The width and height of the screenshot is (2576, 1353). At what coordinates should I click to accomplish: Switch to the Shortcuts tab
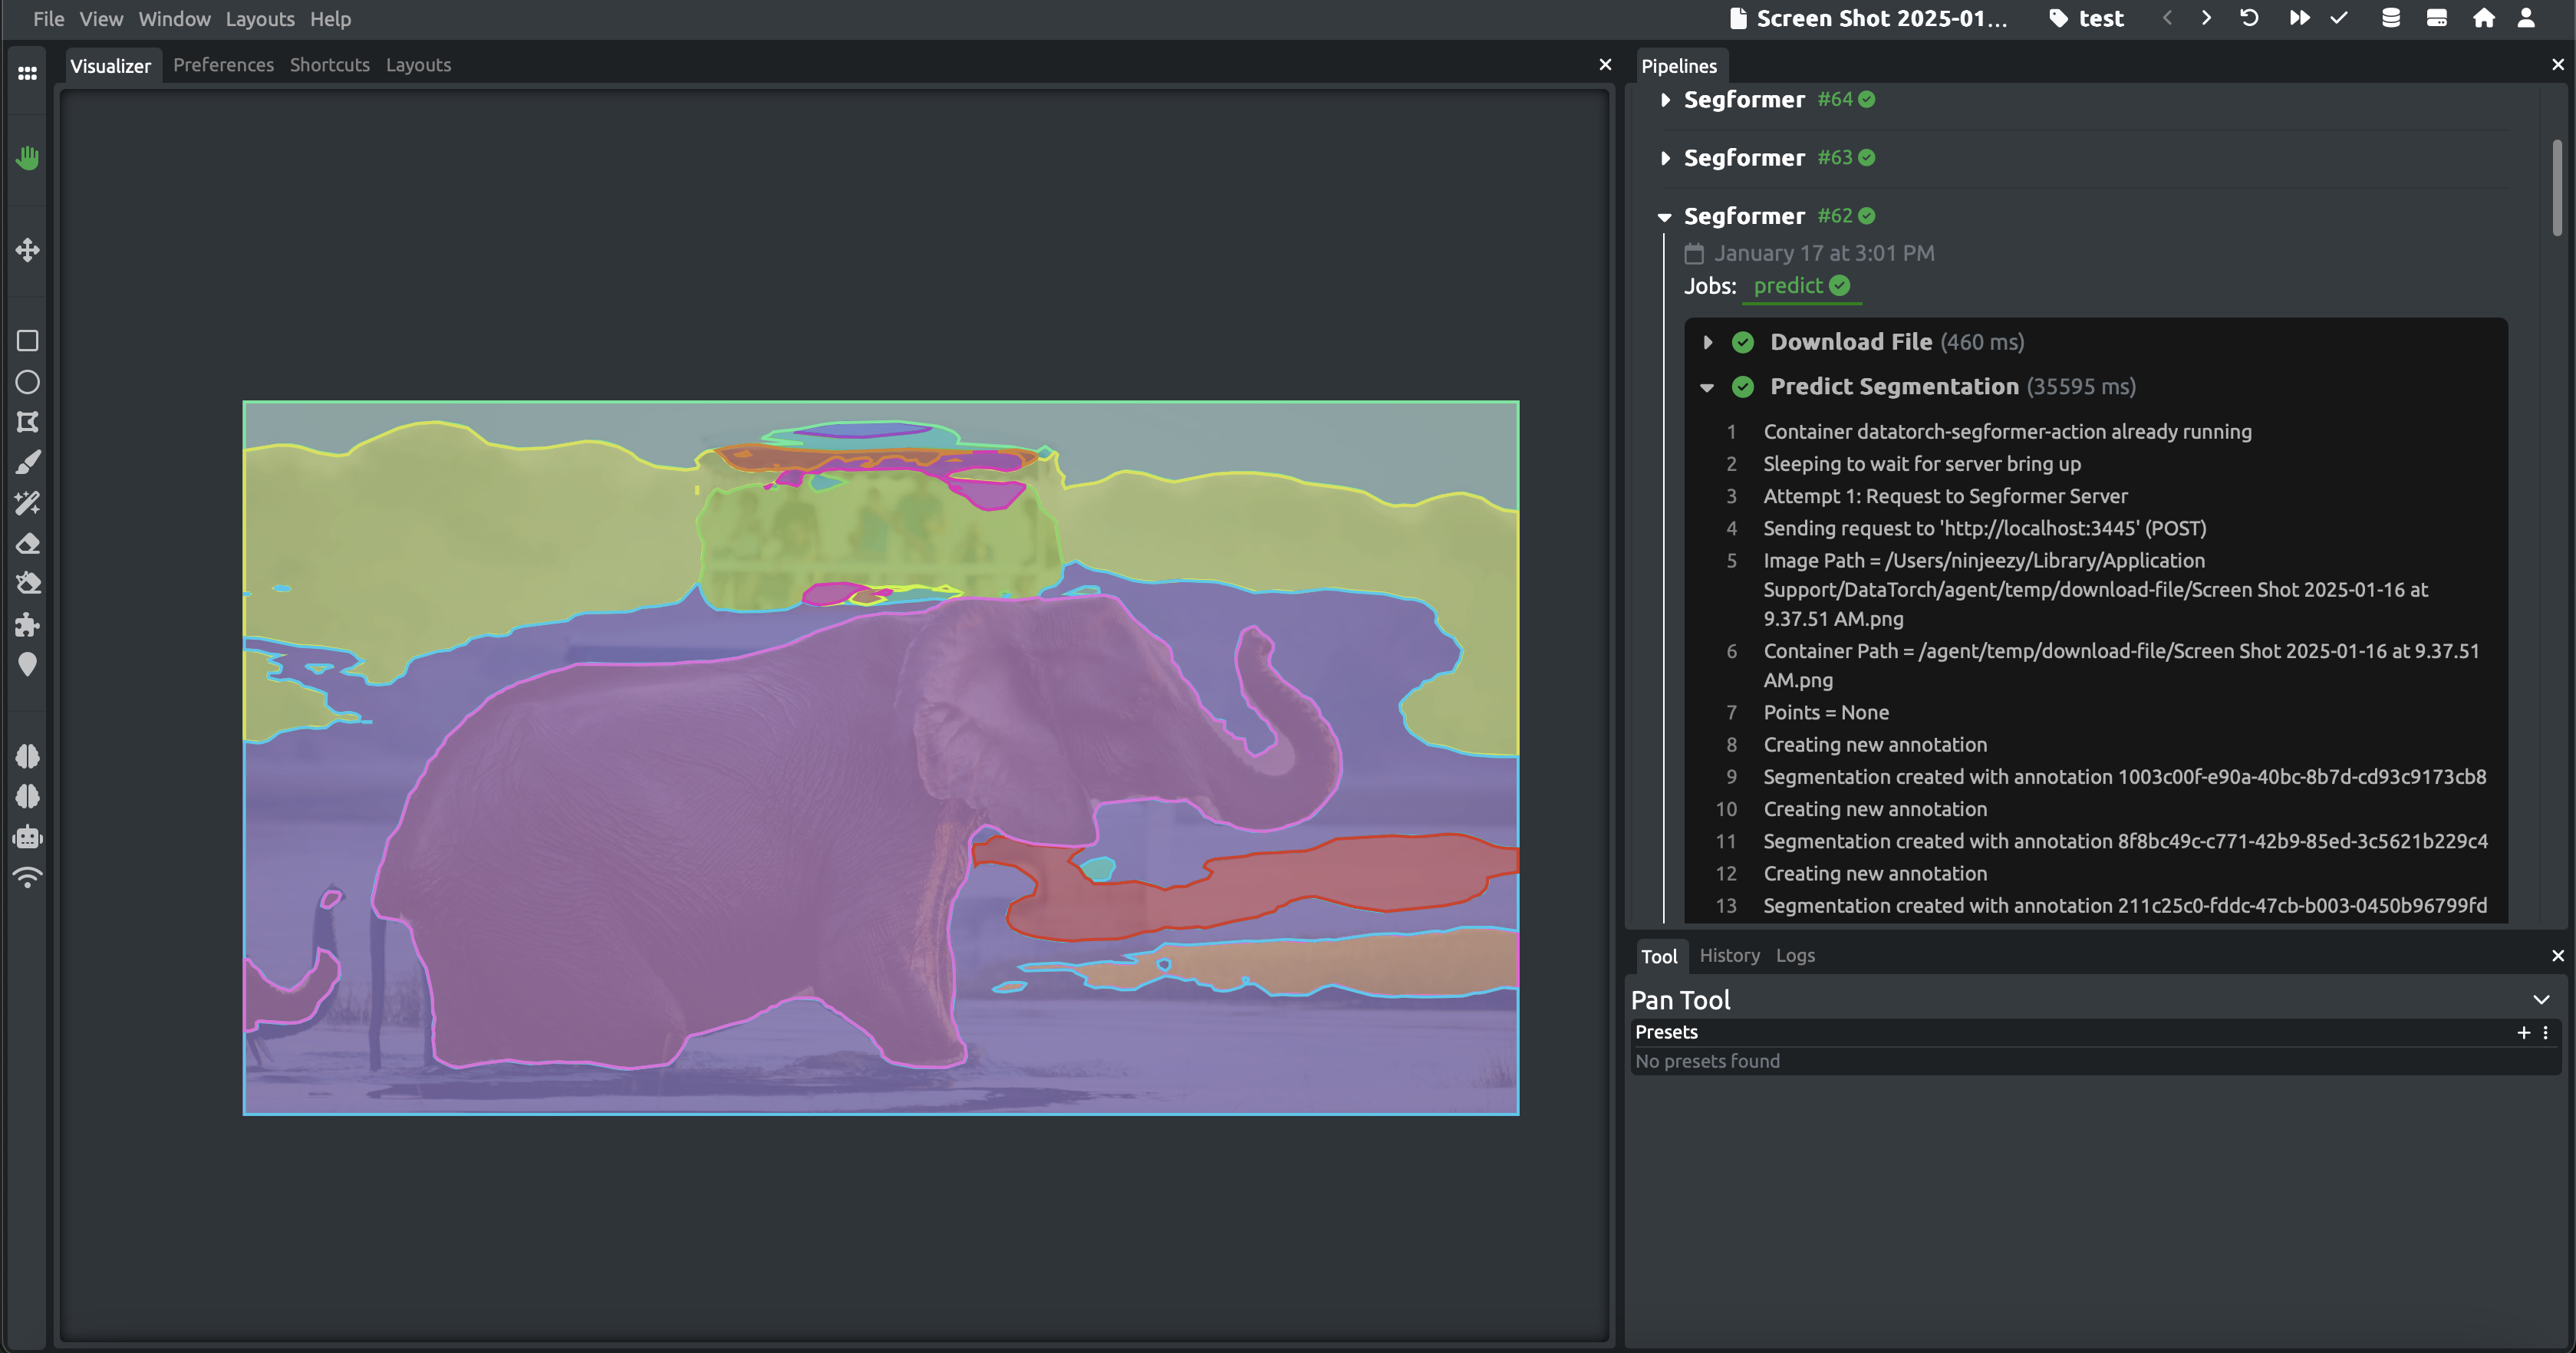[x=329, y=65]
